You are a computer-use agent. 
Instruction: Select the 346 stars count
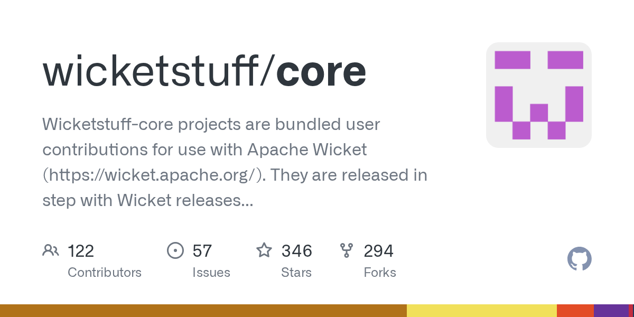[x=297, y=251]
